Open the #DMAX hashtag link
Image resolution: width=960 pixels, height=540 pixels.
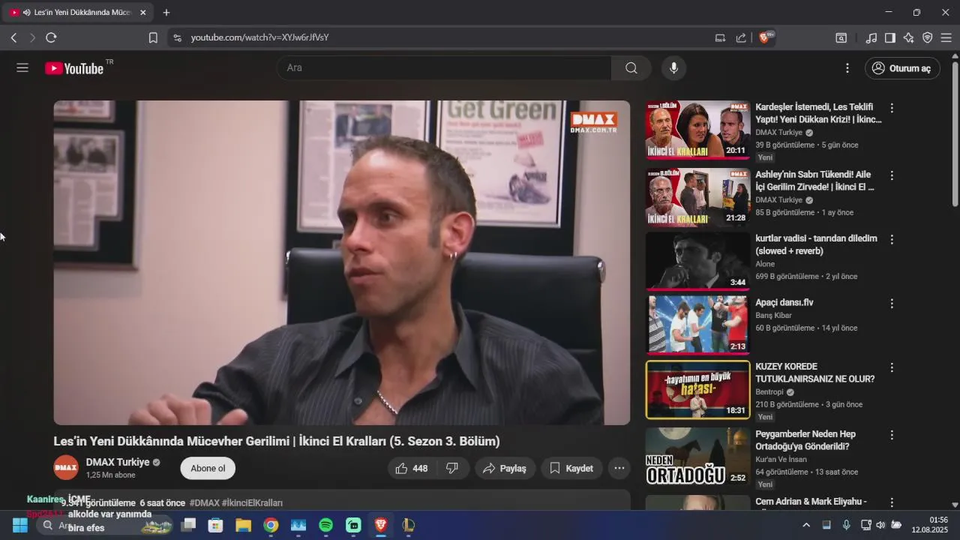pyautogui.click(x=204, y=502)
